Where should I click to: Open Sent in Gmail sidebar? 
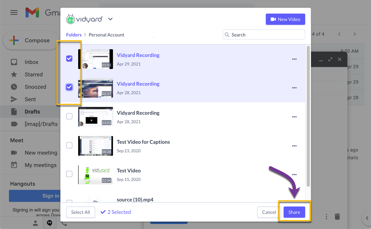(x=30, y=99)
